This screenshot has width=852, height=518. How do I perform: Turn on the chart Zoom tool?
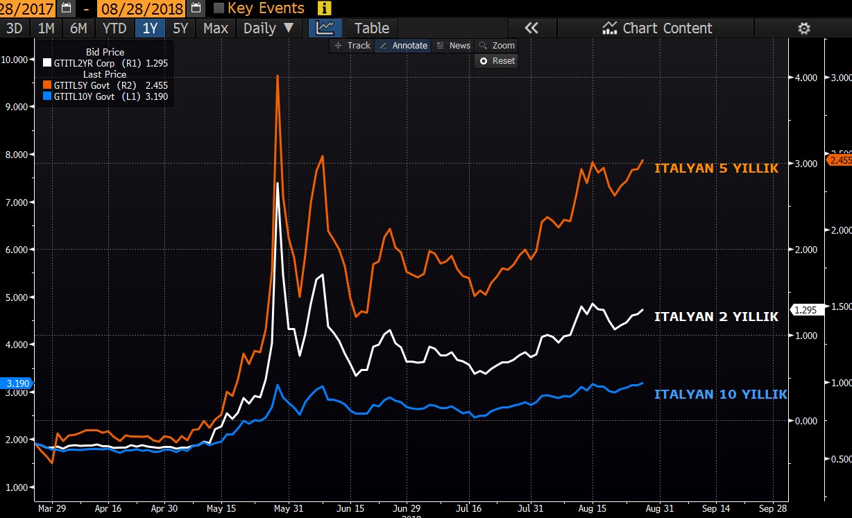click(497, 46)
